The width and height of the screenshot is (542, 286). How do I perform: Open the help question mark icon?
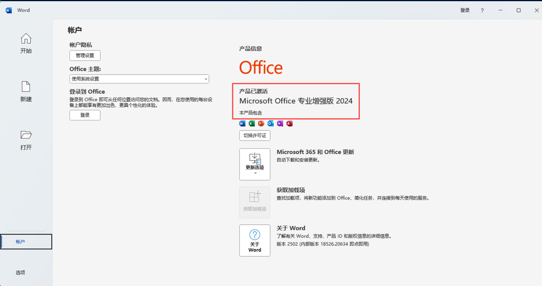click(482, 11)
